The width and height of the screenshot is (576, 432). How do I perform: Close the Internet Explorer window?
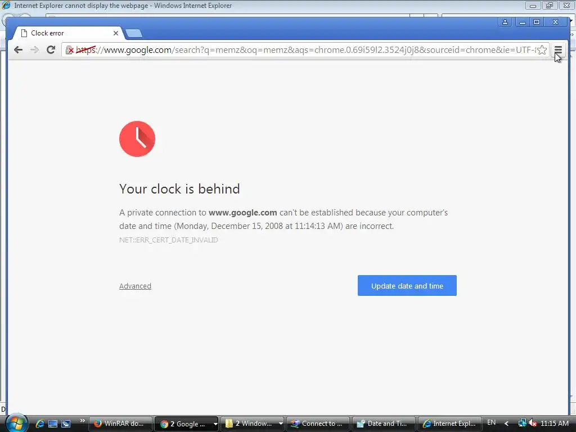566,6
